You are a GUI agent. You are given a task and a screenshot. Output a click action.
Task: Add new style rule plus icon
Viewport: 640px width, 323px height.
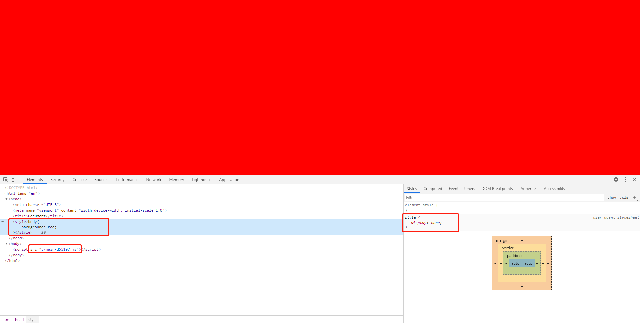point(635,197)
